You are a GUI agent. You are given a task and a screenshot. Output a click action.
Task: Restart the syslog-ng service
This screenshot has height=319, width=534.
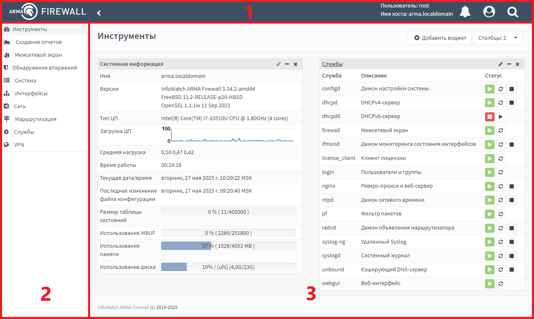(x=501, y=242)
